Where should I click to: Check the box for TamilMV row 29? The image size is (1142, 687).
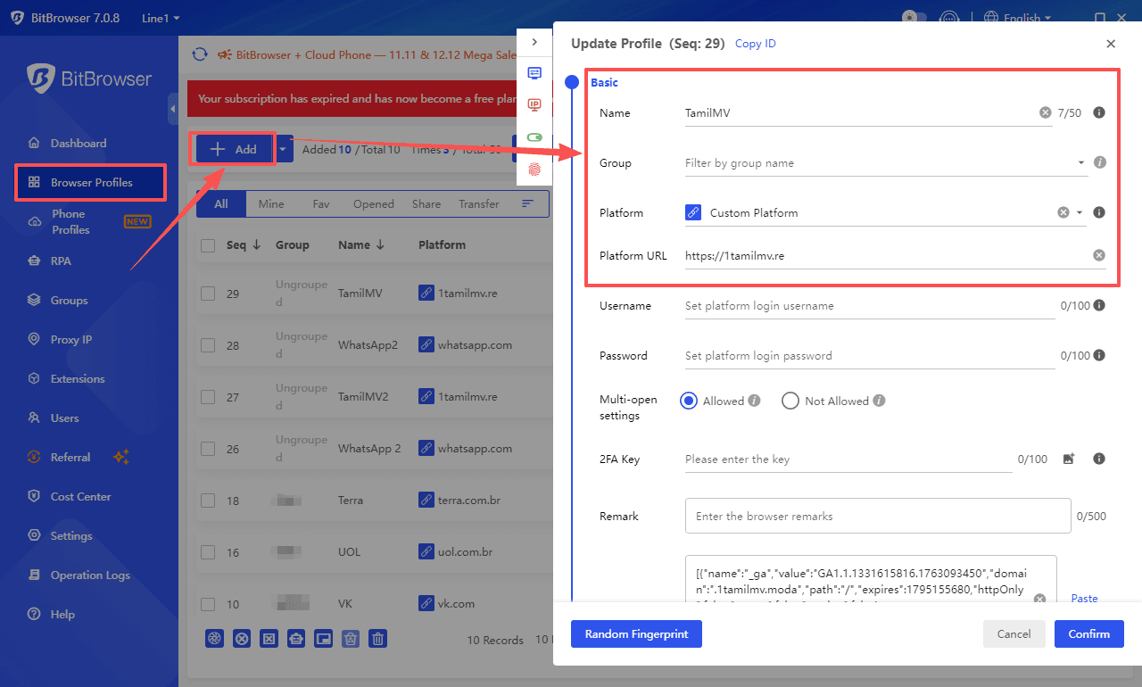(x=208, y=294)
